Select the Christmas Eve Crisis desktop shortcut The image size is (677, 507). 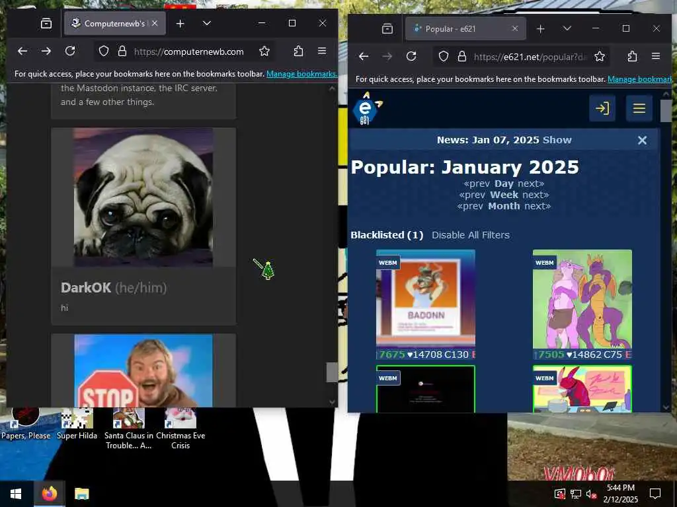pyautogui.click(x=180, y=429)
